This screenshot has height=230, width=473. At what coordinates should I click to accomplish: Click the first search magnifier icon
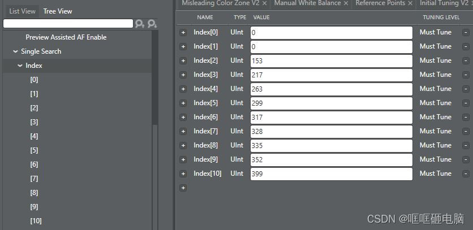140,24
